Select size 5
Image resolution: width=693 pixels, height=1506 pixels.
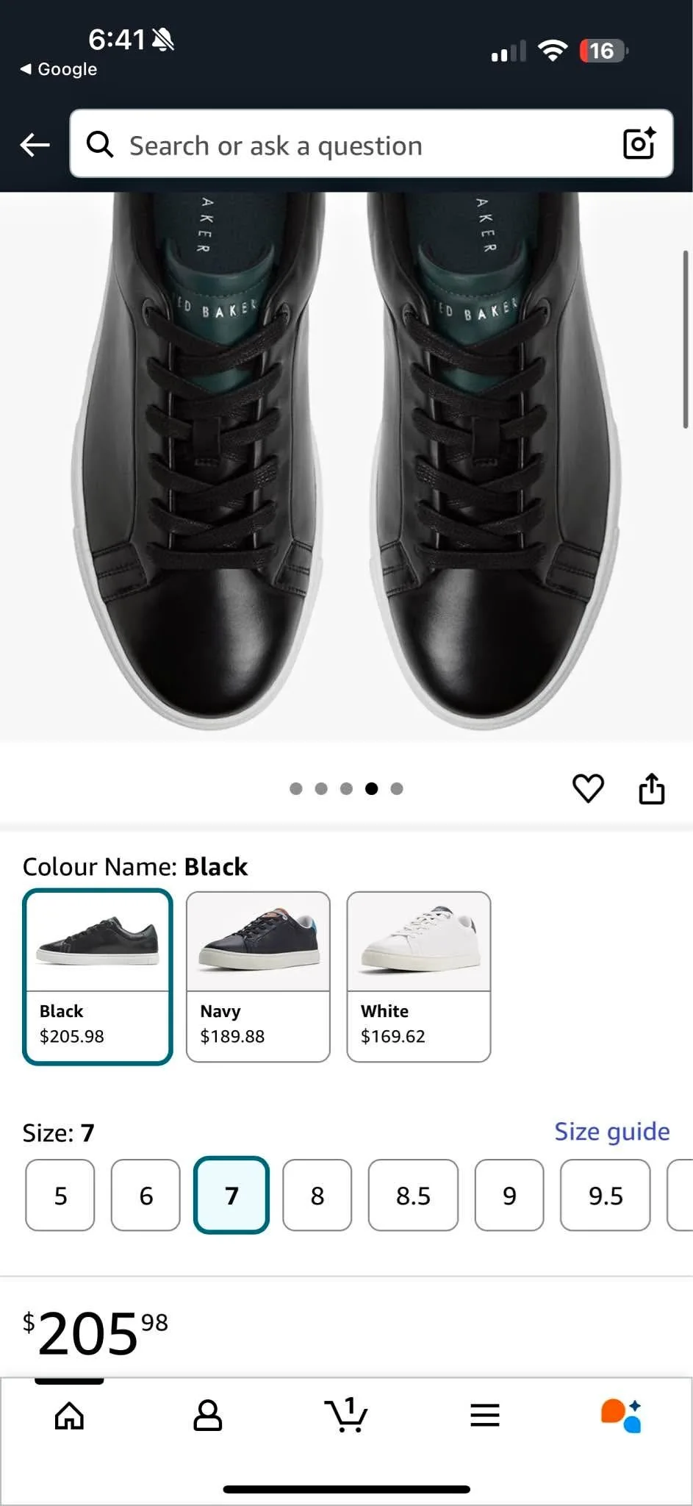pyautogui.click(x=60, y=1196)
